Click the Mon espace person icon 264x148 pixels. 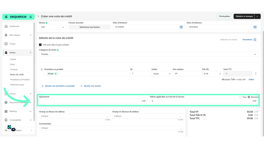[6, 35]
